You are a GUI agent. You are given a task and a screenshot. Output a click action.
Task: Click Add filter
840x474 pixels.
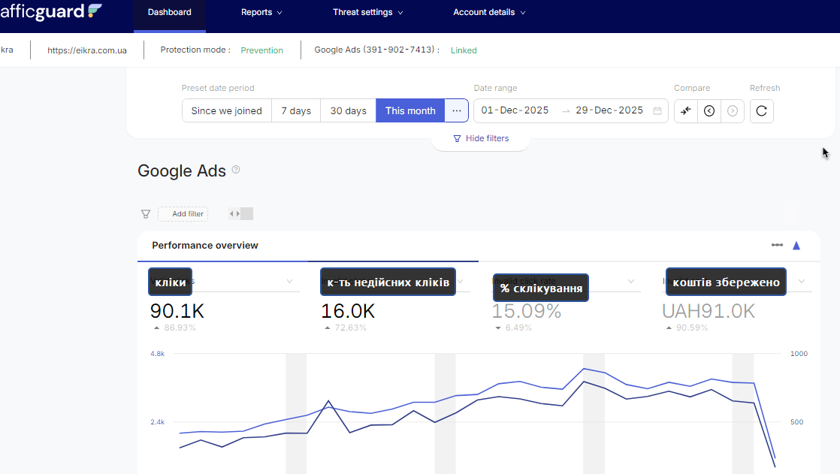click(x=183, y=213)
